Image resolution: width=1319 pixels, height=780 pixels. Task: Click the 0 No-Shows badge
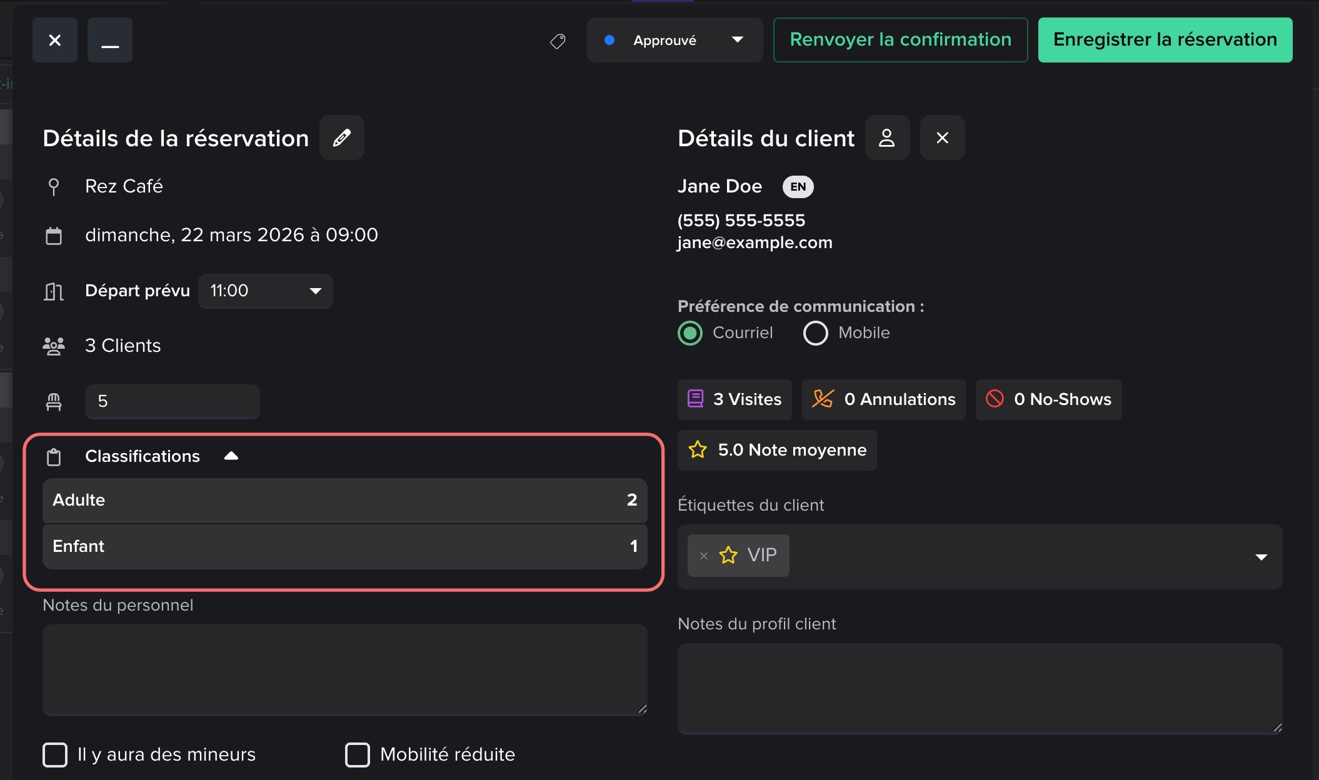1048,399
